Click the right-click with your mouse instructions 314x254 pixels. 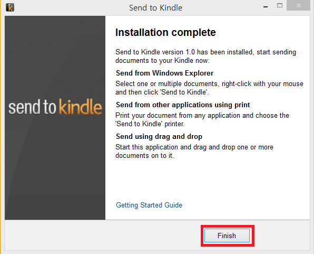click(x=209, y=88)
